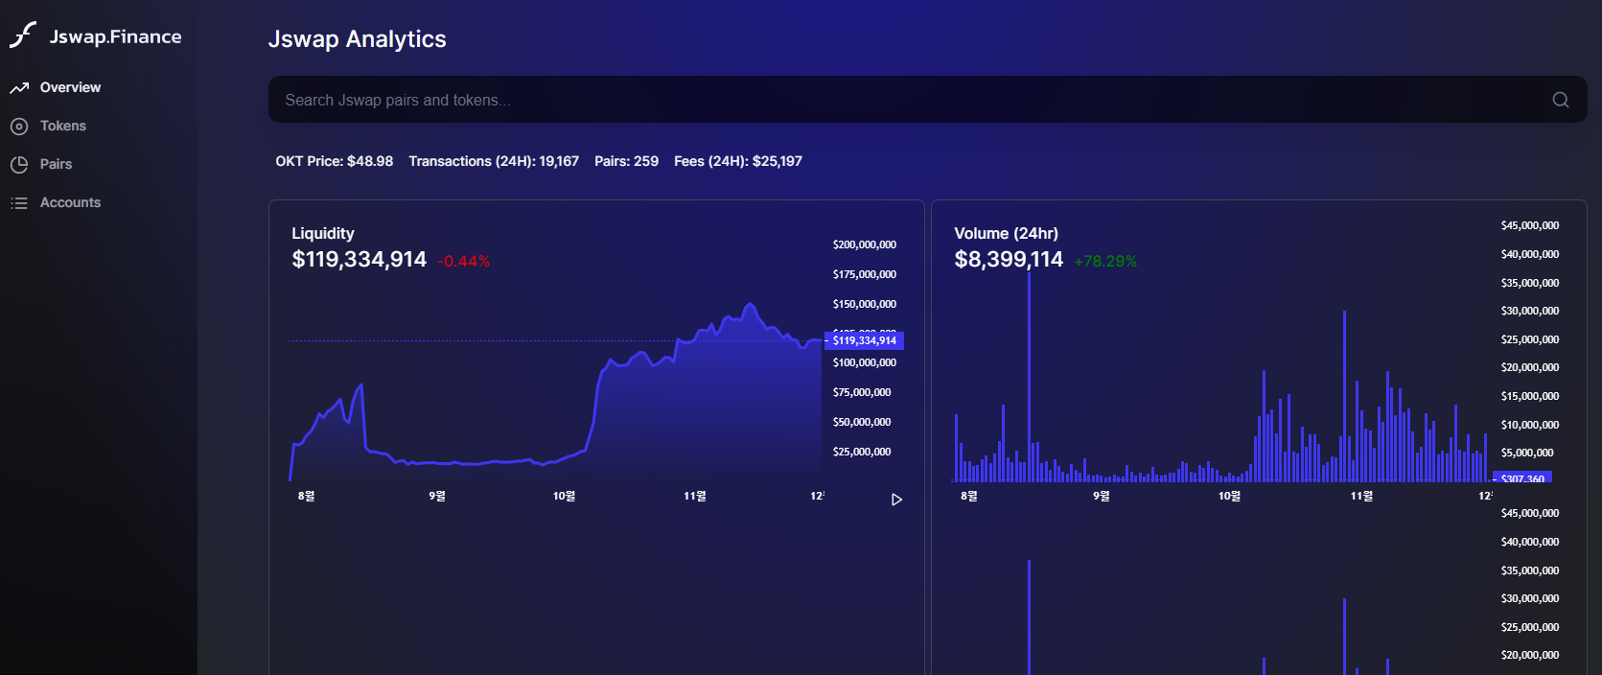The image size is (1602, 675).
Task: Open the Pairs page
Action: point(56,164)
